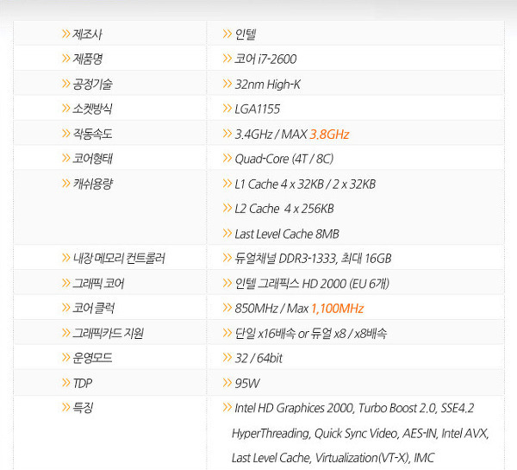Click the 그래픽 코어 label
Viewport: 517px width, 470px height.
click(98, 284)
